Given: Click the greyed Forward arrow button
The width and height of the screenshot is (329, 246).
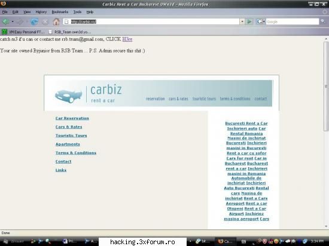Looking at the screenshot, I should [20, 21].
